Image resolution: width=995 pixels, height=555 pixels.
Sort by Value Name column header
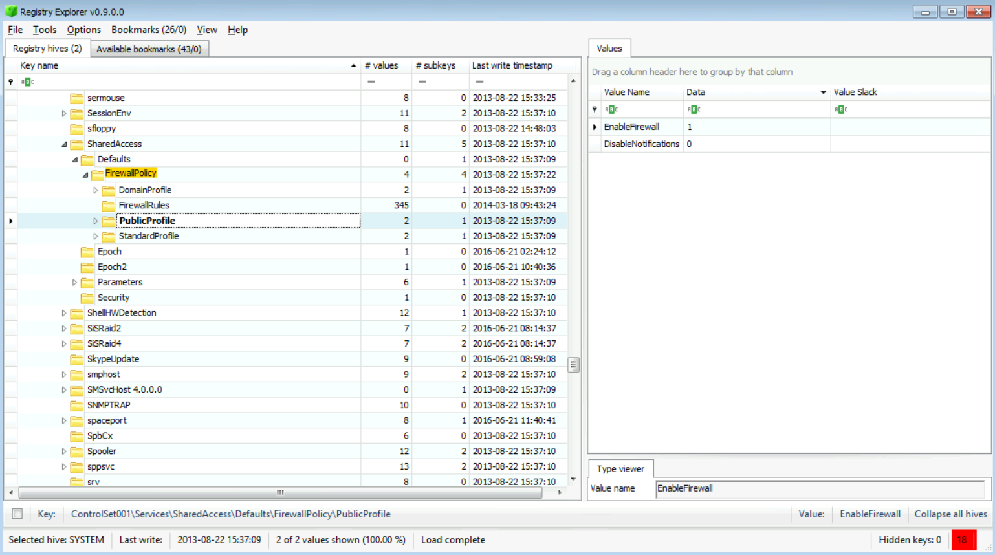(641, 92)
